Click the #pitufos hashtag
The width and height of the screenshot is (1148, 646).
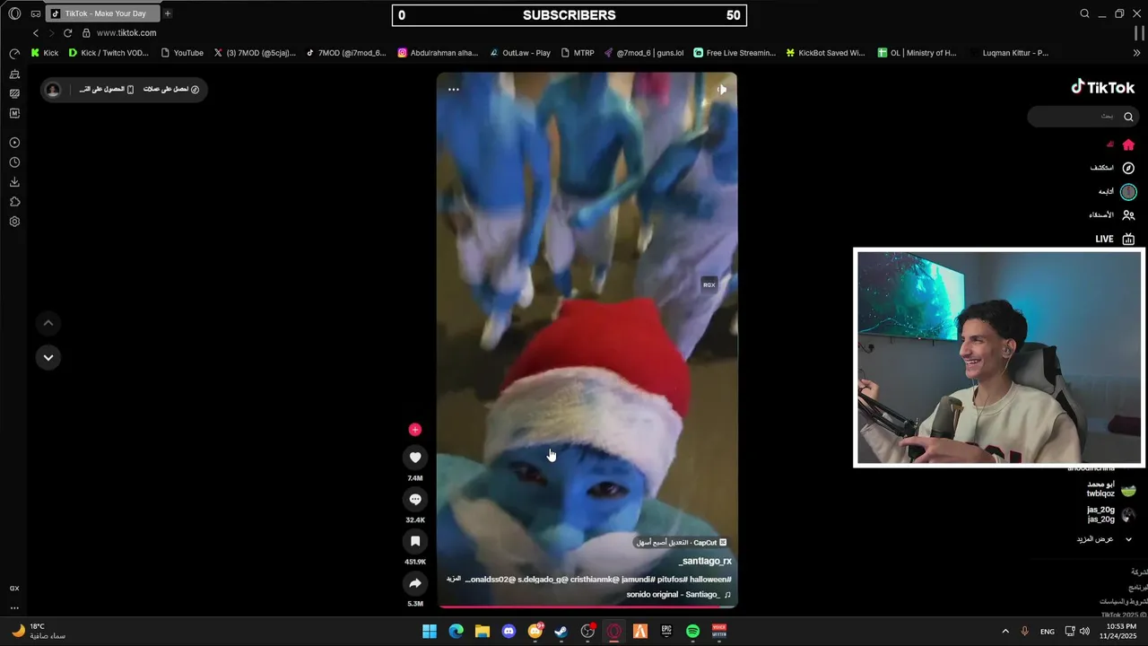(x=672, y=580)
